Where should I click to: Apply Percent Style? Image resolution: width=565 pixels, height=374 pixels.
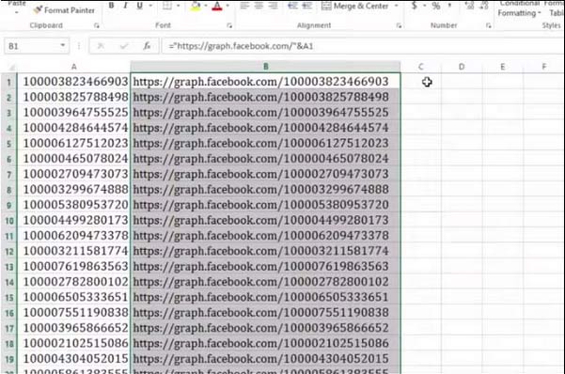436,6
